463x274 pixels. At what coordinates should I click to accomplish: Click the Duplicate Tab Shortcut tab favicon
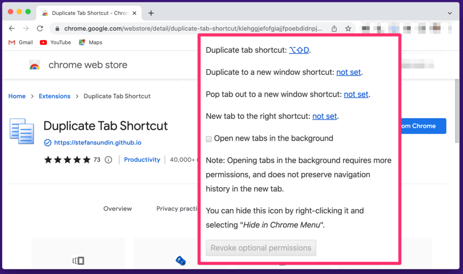45,13
